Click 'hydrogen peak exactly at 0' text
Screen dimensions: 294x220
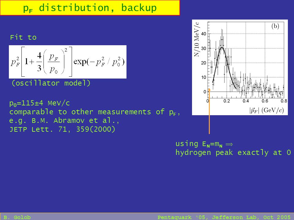point(233,153)
